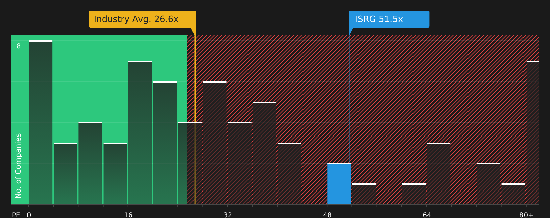Select the bar for PE 40-44

coord(289,173)
